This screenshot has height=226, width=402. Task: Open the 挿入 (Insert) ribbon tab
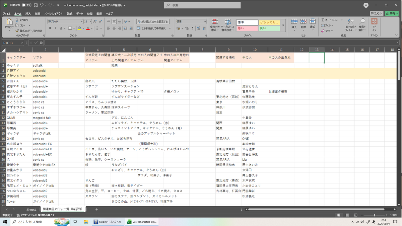coord(28,13)
